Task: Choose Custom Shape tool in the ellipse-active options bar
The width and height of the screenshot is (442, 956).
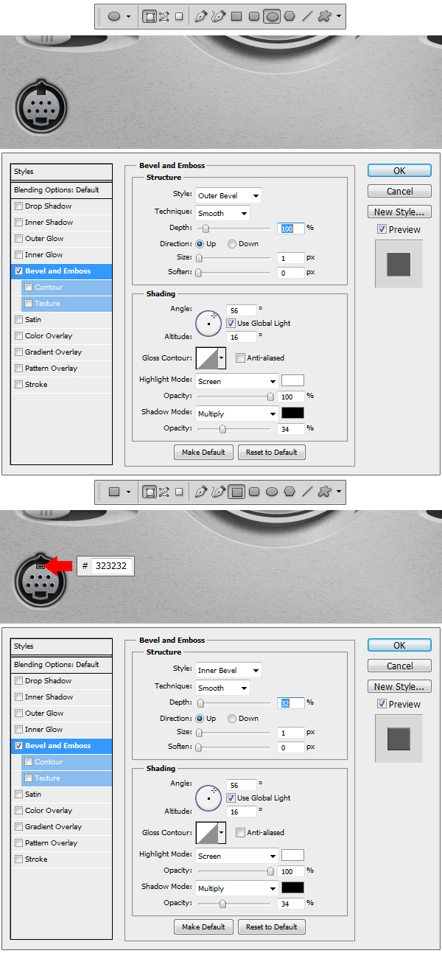Action: tap(324, 16)
